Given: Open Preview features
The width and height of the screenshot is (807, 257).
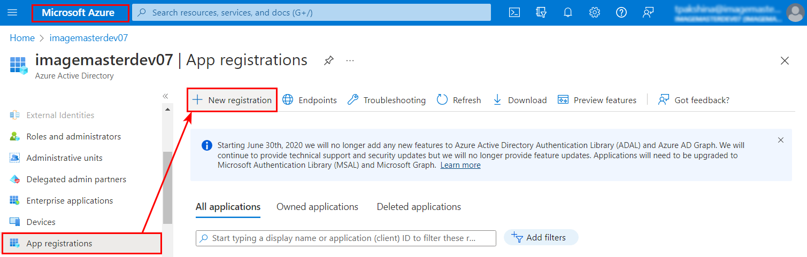Looking at the screenshot, I should click(x=597, y=100).
